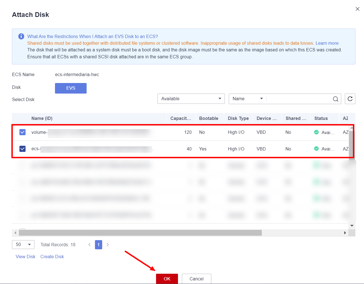Screen dimensions: 364x284
Task: Click the search magnifier icon
Action: (335, 99)
